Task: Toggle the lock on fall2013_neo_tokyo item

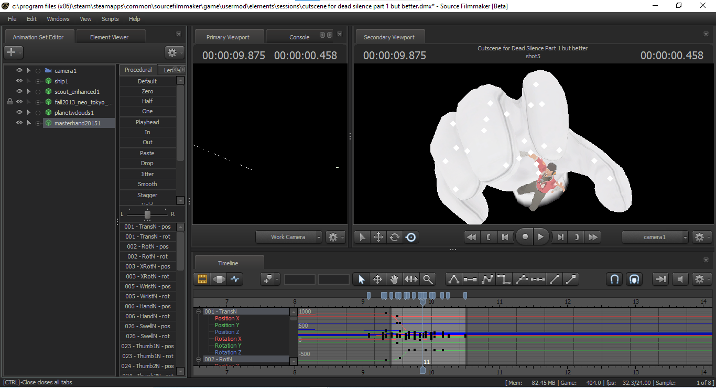Action: 10,102
